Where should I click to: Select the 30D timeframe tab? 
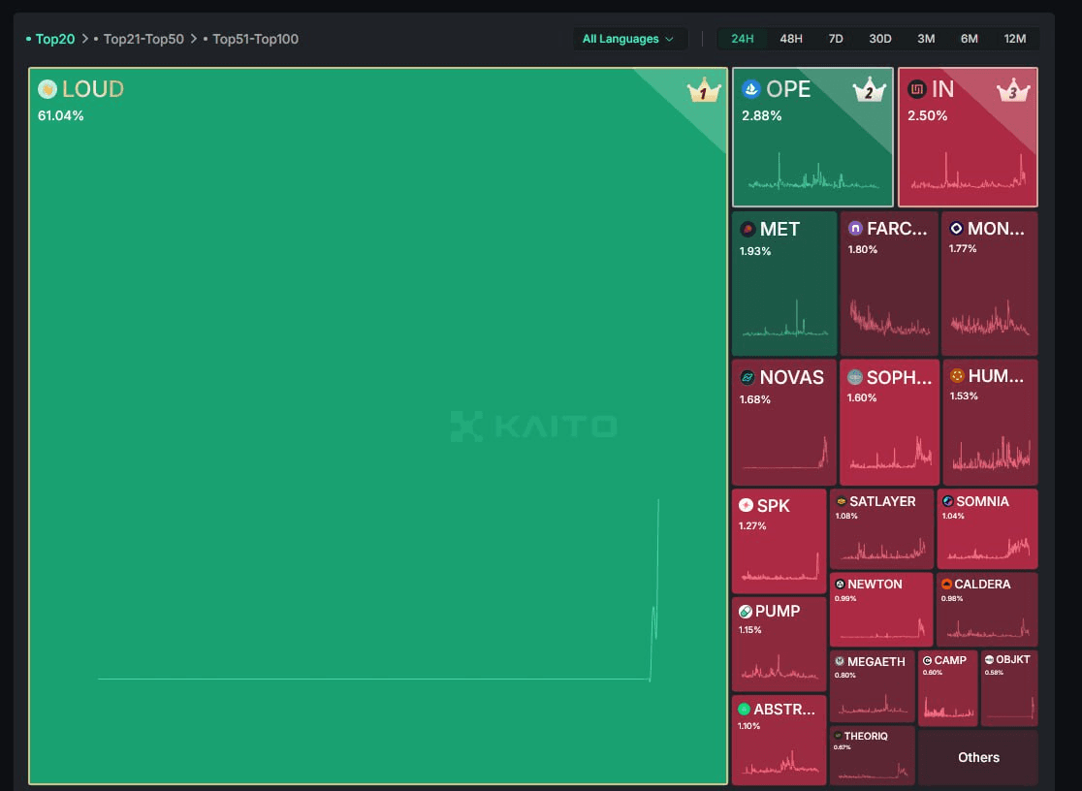pos(879,39)
